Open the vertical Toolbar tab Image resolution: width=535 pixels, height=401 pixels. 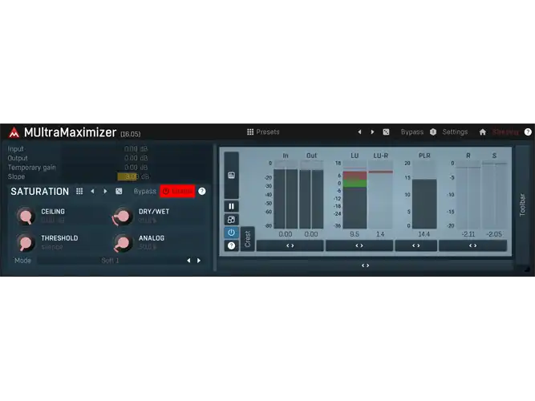coord(522,205)
